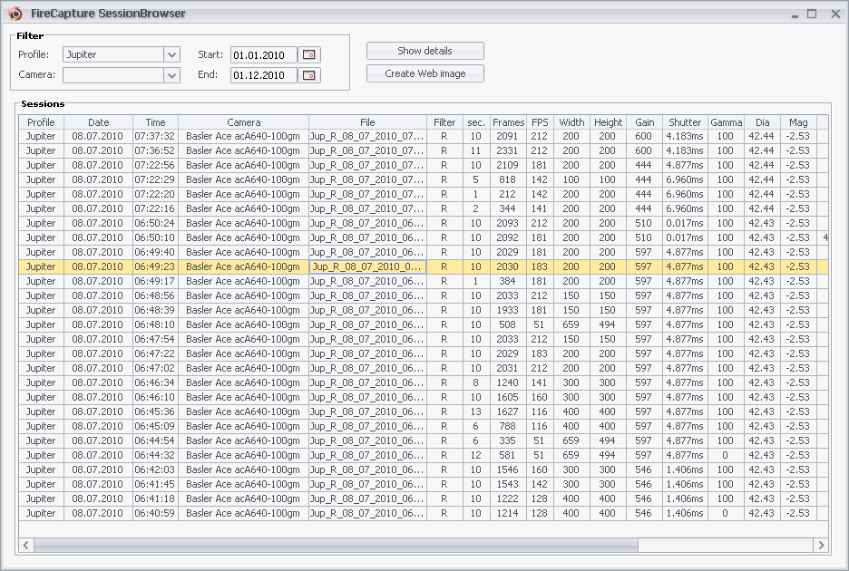The width and height of the screenshot is (849, 571).
Task: Click the Mag column header
Action: [x=798, y=122]
